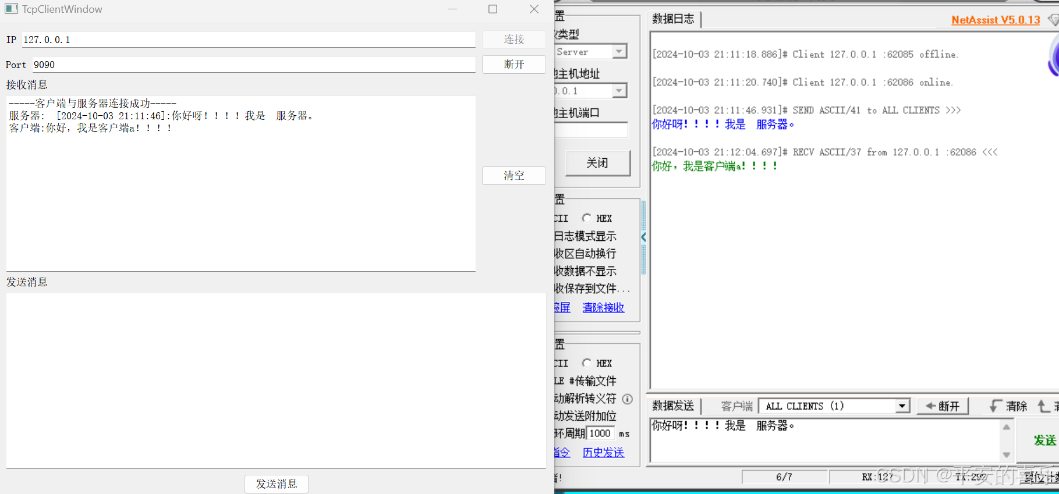
Task: Select the HEX send radio button
Action: pyautogui.click(x=586, y=363)
